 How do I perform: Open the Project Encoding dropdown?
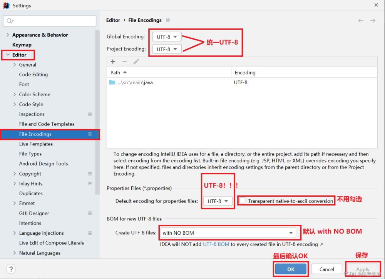[167, 49]
